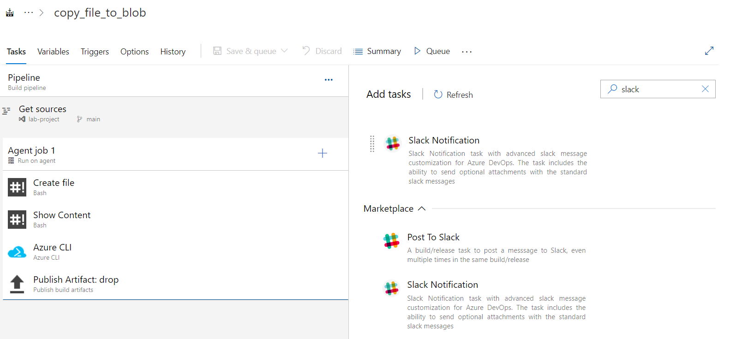Click the Show Content Bash icon
Screen dimensions: 730x339
pos(17,220)
